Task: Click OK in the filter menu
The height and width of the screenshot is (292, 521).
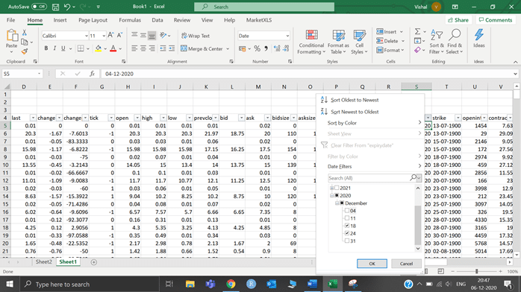Action: (x=372, y=264)
